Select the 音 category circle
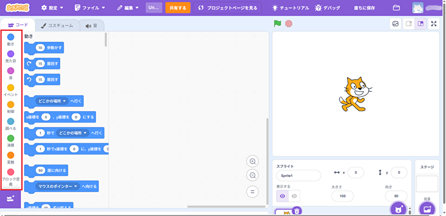 coord(11,71)
